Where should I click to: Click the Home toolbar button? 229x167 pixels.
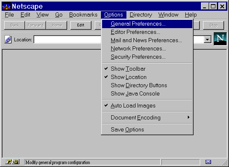click(57, 25)
